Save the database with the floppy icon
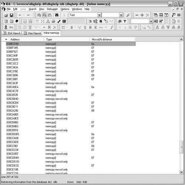This screenshot has height=185, width=185. pos(11,15)
